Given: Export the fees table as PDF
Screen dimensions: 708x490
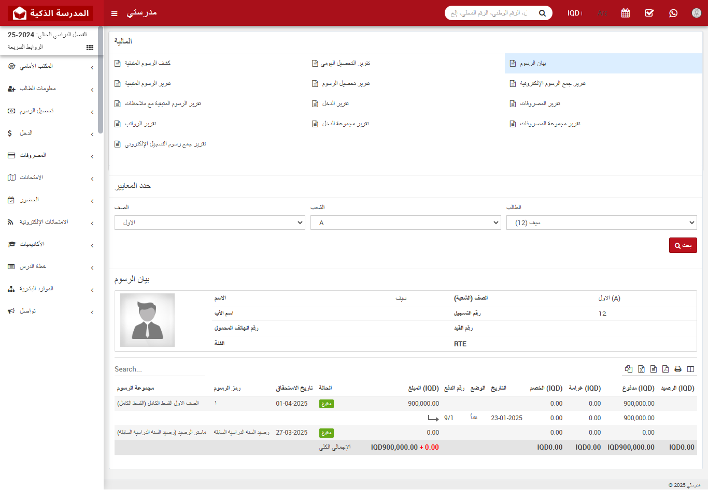Looking at the screenshot, I should click(665, 369).
